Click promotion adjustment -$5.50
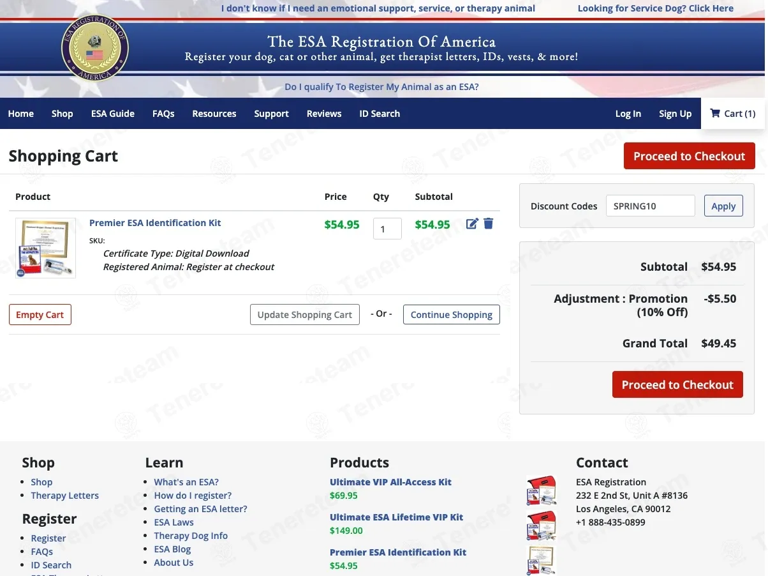768x576 pixels. pos(720,299)
